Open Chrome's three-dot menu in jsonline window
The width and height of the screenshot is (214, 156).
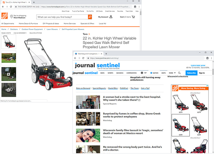coord(211,58)
